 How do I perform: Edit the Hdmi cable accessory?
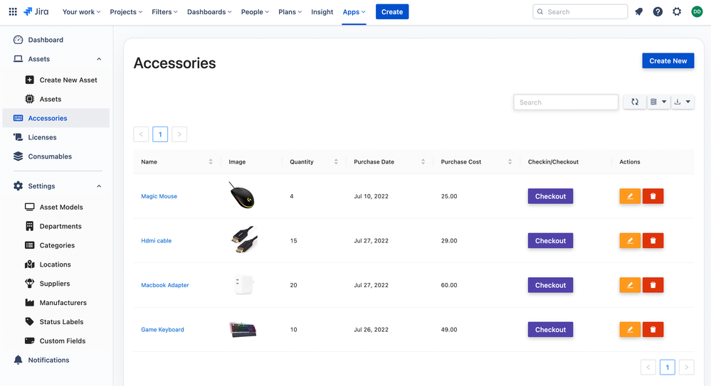tap(630, 240)
